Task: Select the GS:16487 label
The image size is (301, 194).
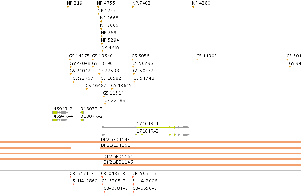Action: (96, 86)
